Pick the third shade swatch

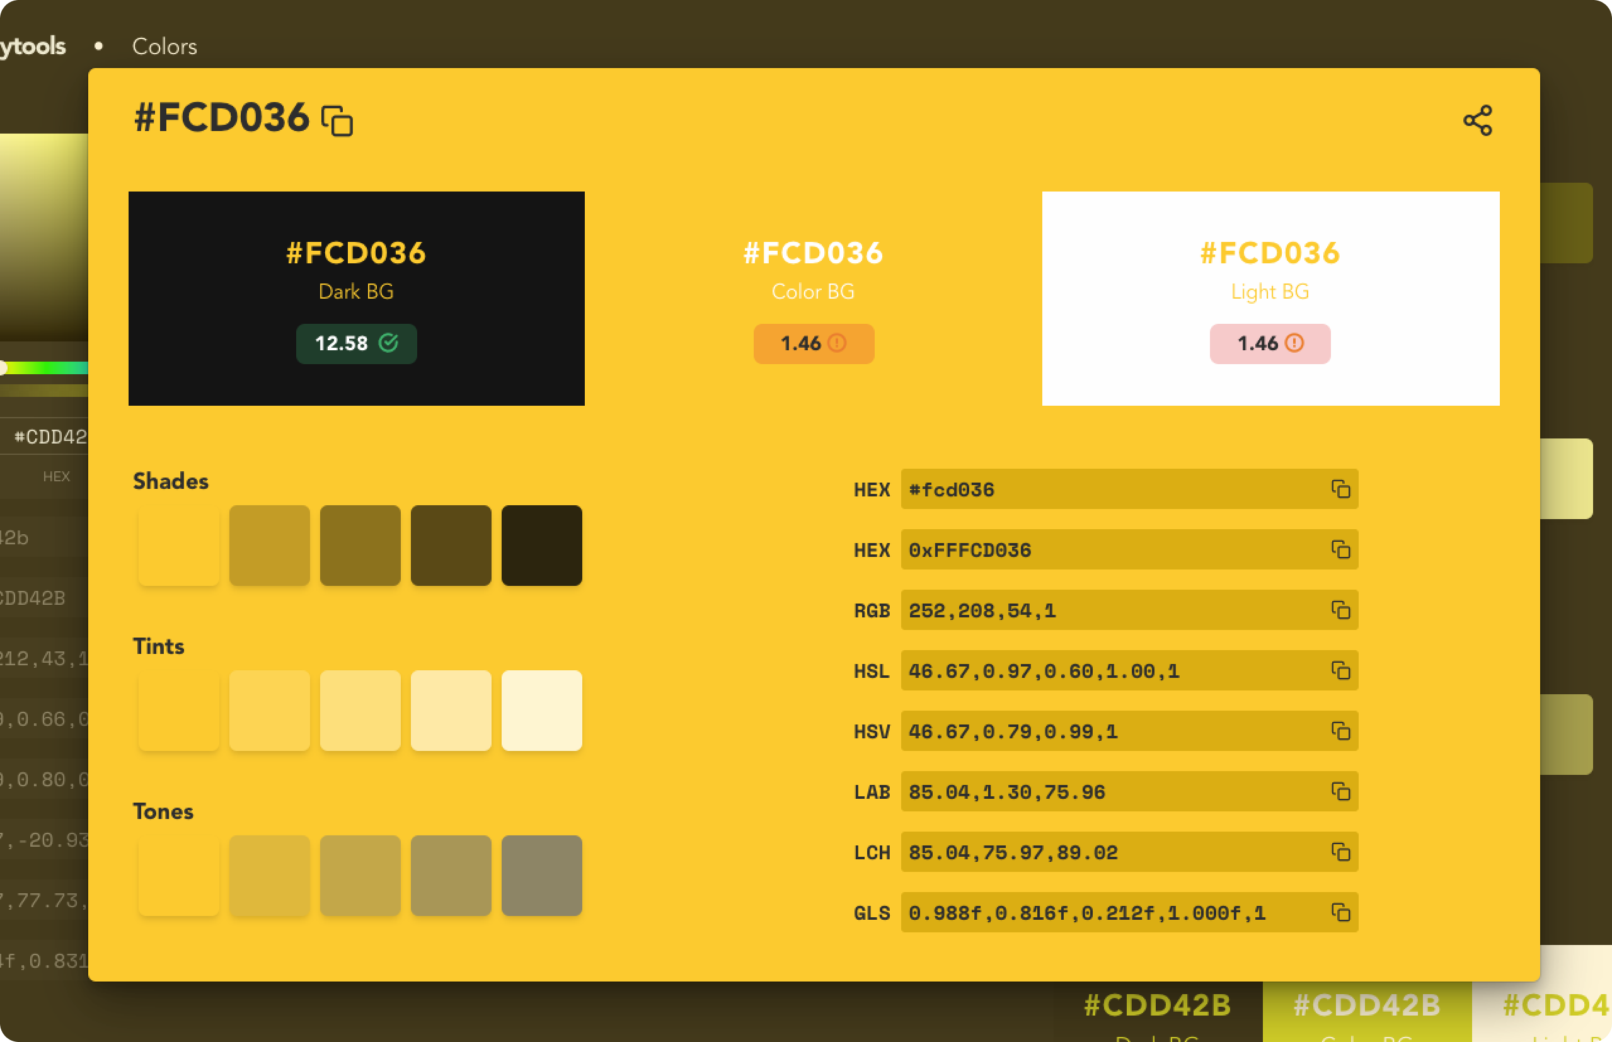coord(360,546)
